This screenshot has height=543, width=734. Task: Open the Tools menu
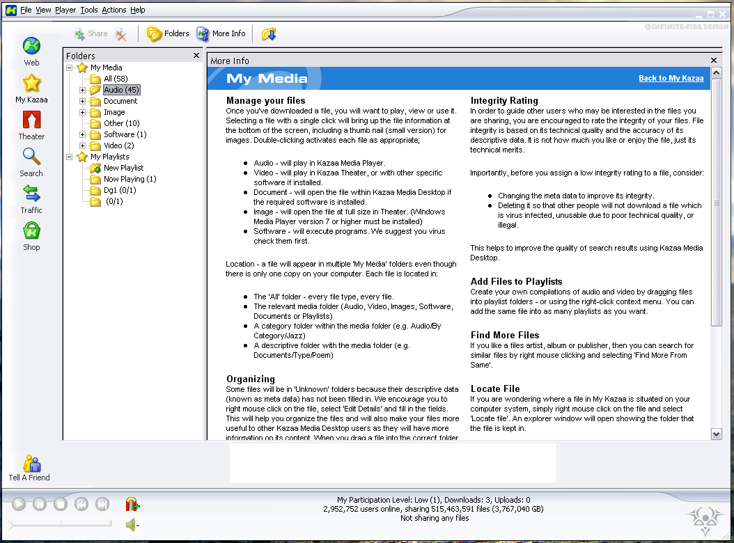[89, 10]
